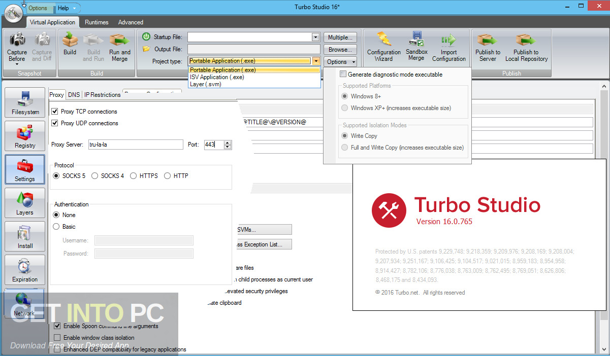Screen dimensions: 610x356
Task: Choose Layer (.svm) from list
Action: click(254, 84)
